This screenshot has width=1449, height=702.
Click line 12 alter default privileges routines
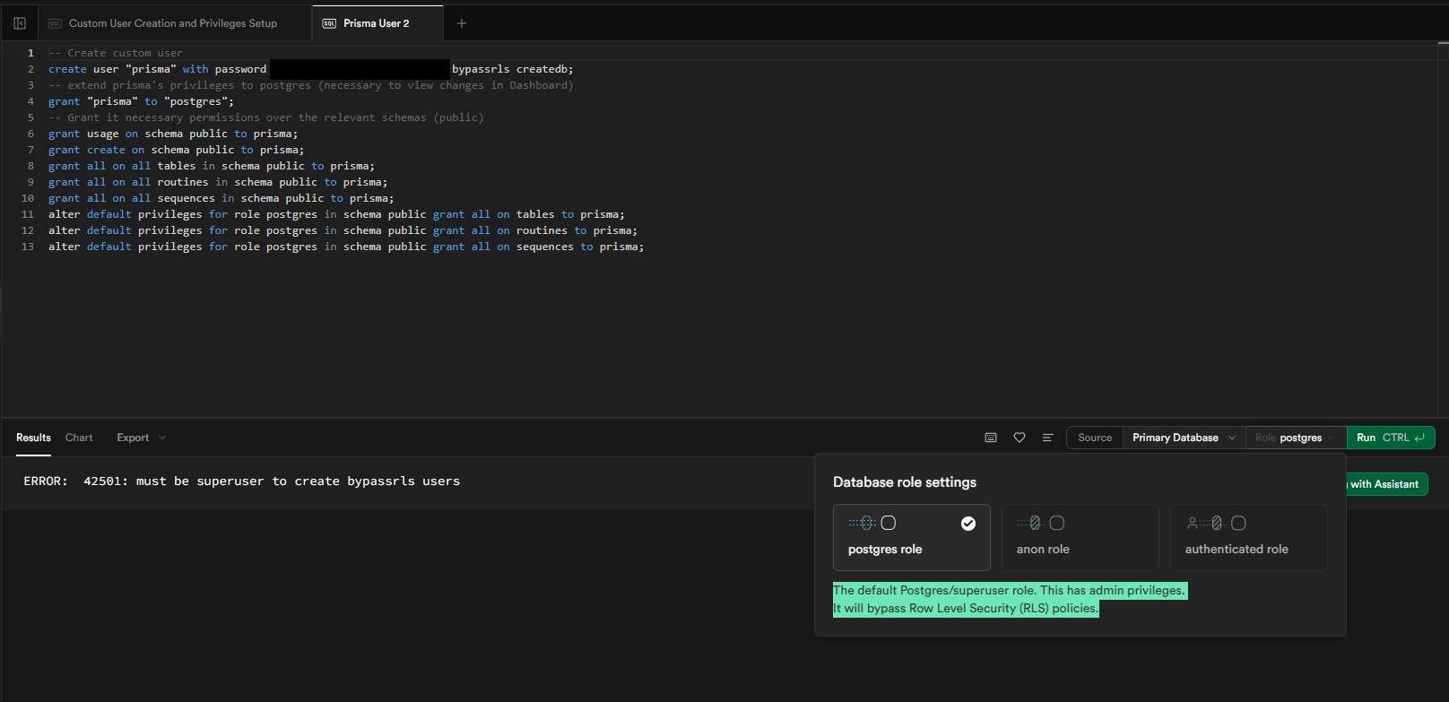[x=343, y=230]
